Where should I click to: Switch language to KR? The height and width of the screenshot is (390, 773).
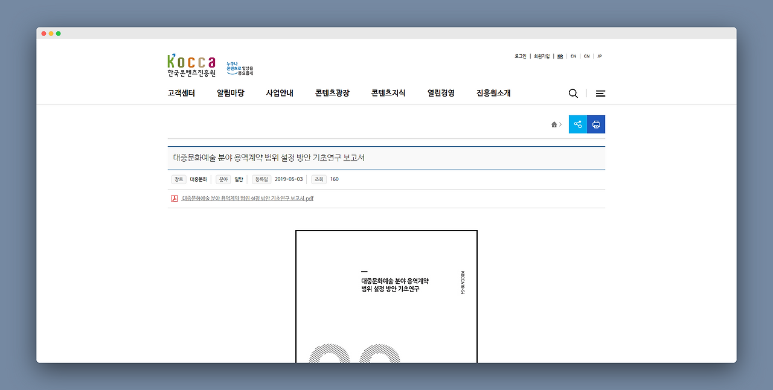click(560, 56)
